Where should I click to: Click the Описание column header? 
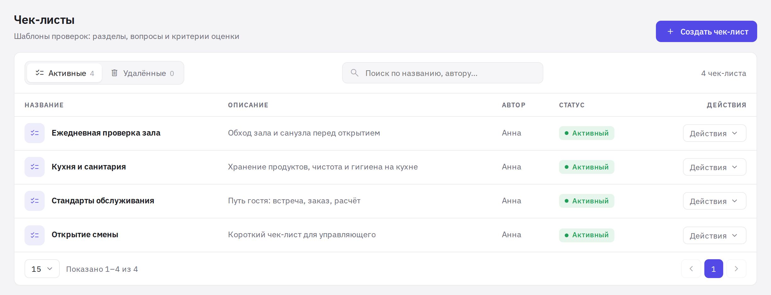point(248,105)
